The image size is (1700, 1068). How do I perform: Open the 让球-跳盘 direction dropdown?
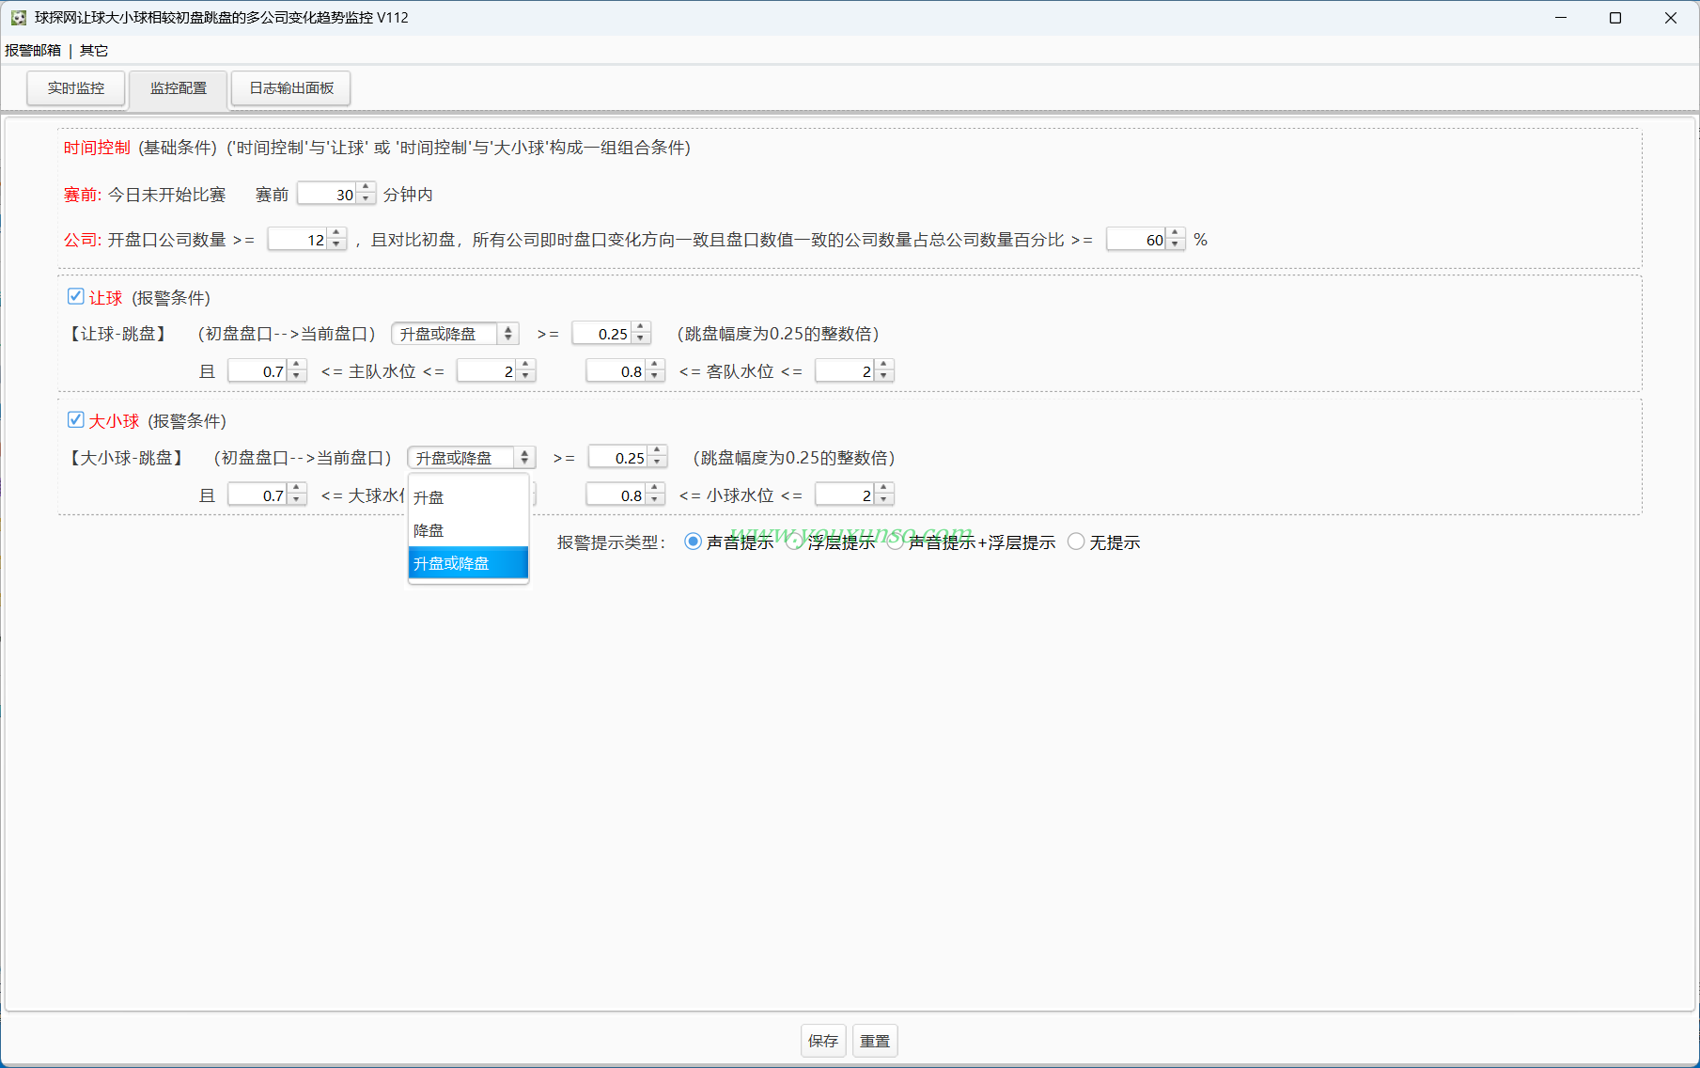(456, 334)
